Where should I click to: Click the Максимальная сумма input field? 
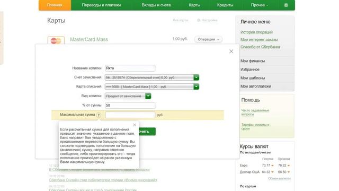click(x=130, y=115)
